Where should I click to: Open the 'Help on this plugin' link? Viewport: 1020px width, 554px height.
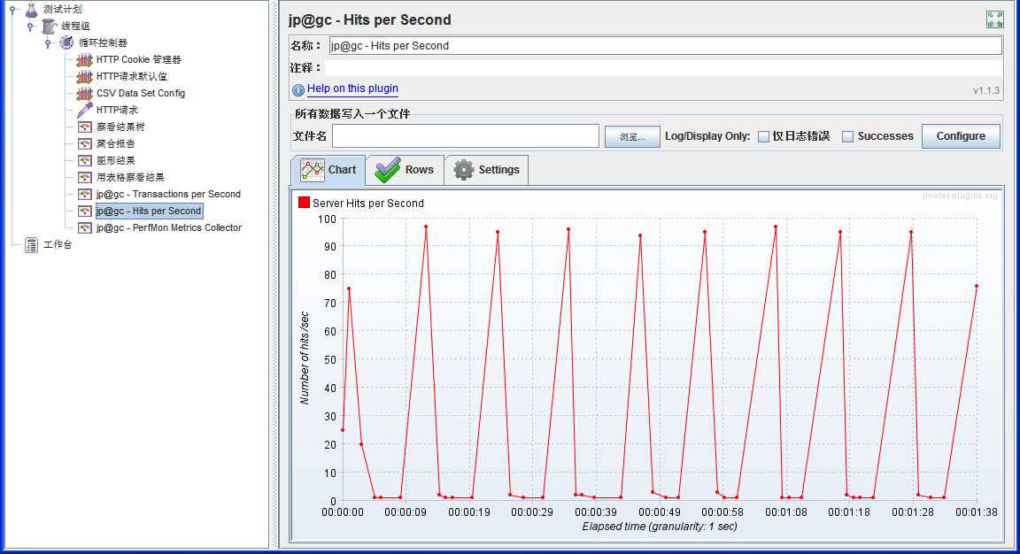click(x=352, y=88)
